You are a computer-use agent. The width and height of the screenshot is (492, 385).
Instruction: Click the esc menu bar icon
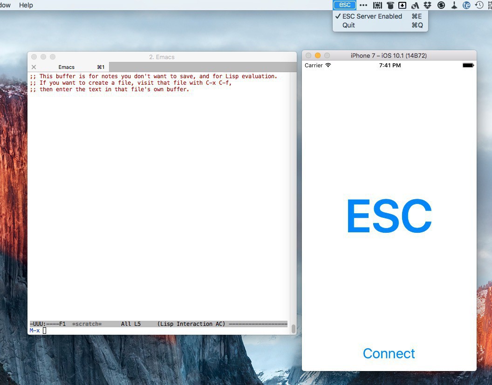344,5
